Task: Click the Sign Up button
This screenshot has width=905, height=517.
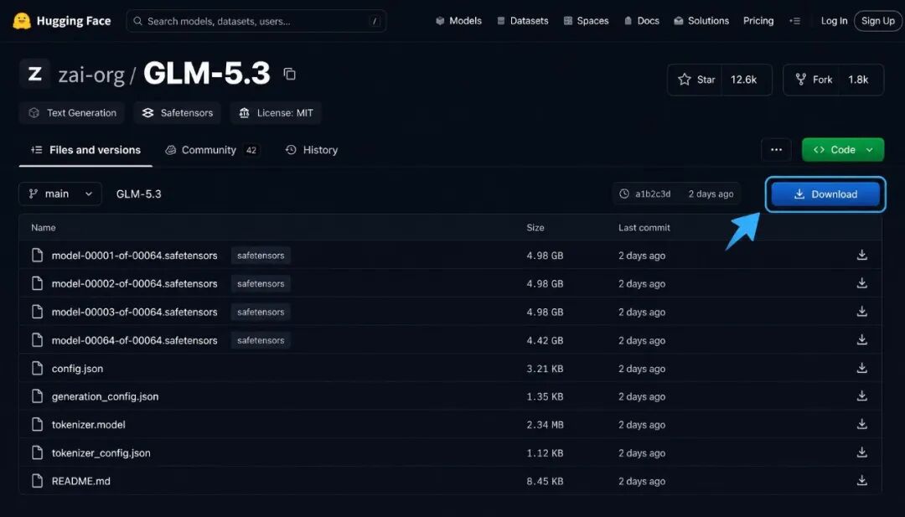Action: pos(878,21)
